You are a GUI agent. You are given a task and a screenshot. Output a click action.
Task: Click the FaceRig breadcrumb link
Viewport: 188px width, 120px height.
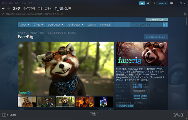[x=72, y=33]
